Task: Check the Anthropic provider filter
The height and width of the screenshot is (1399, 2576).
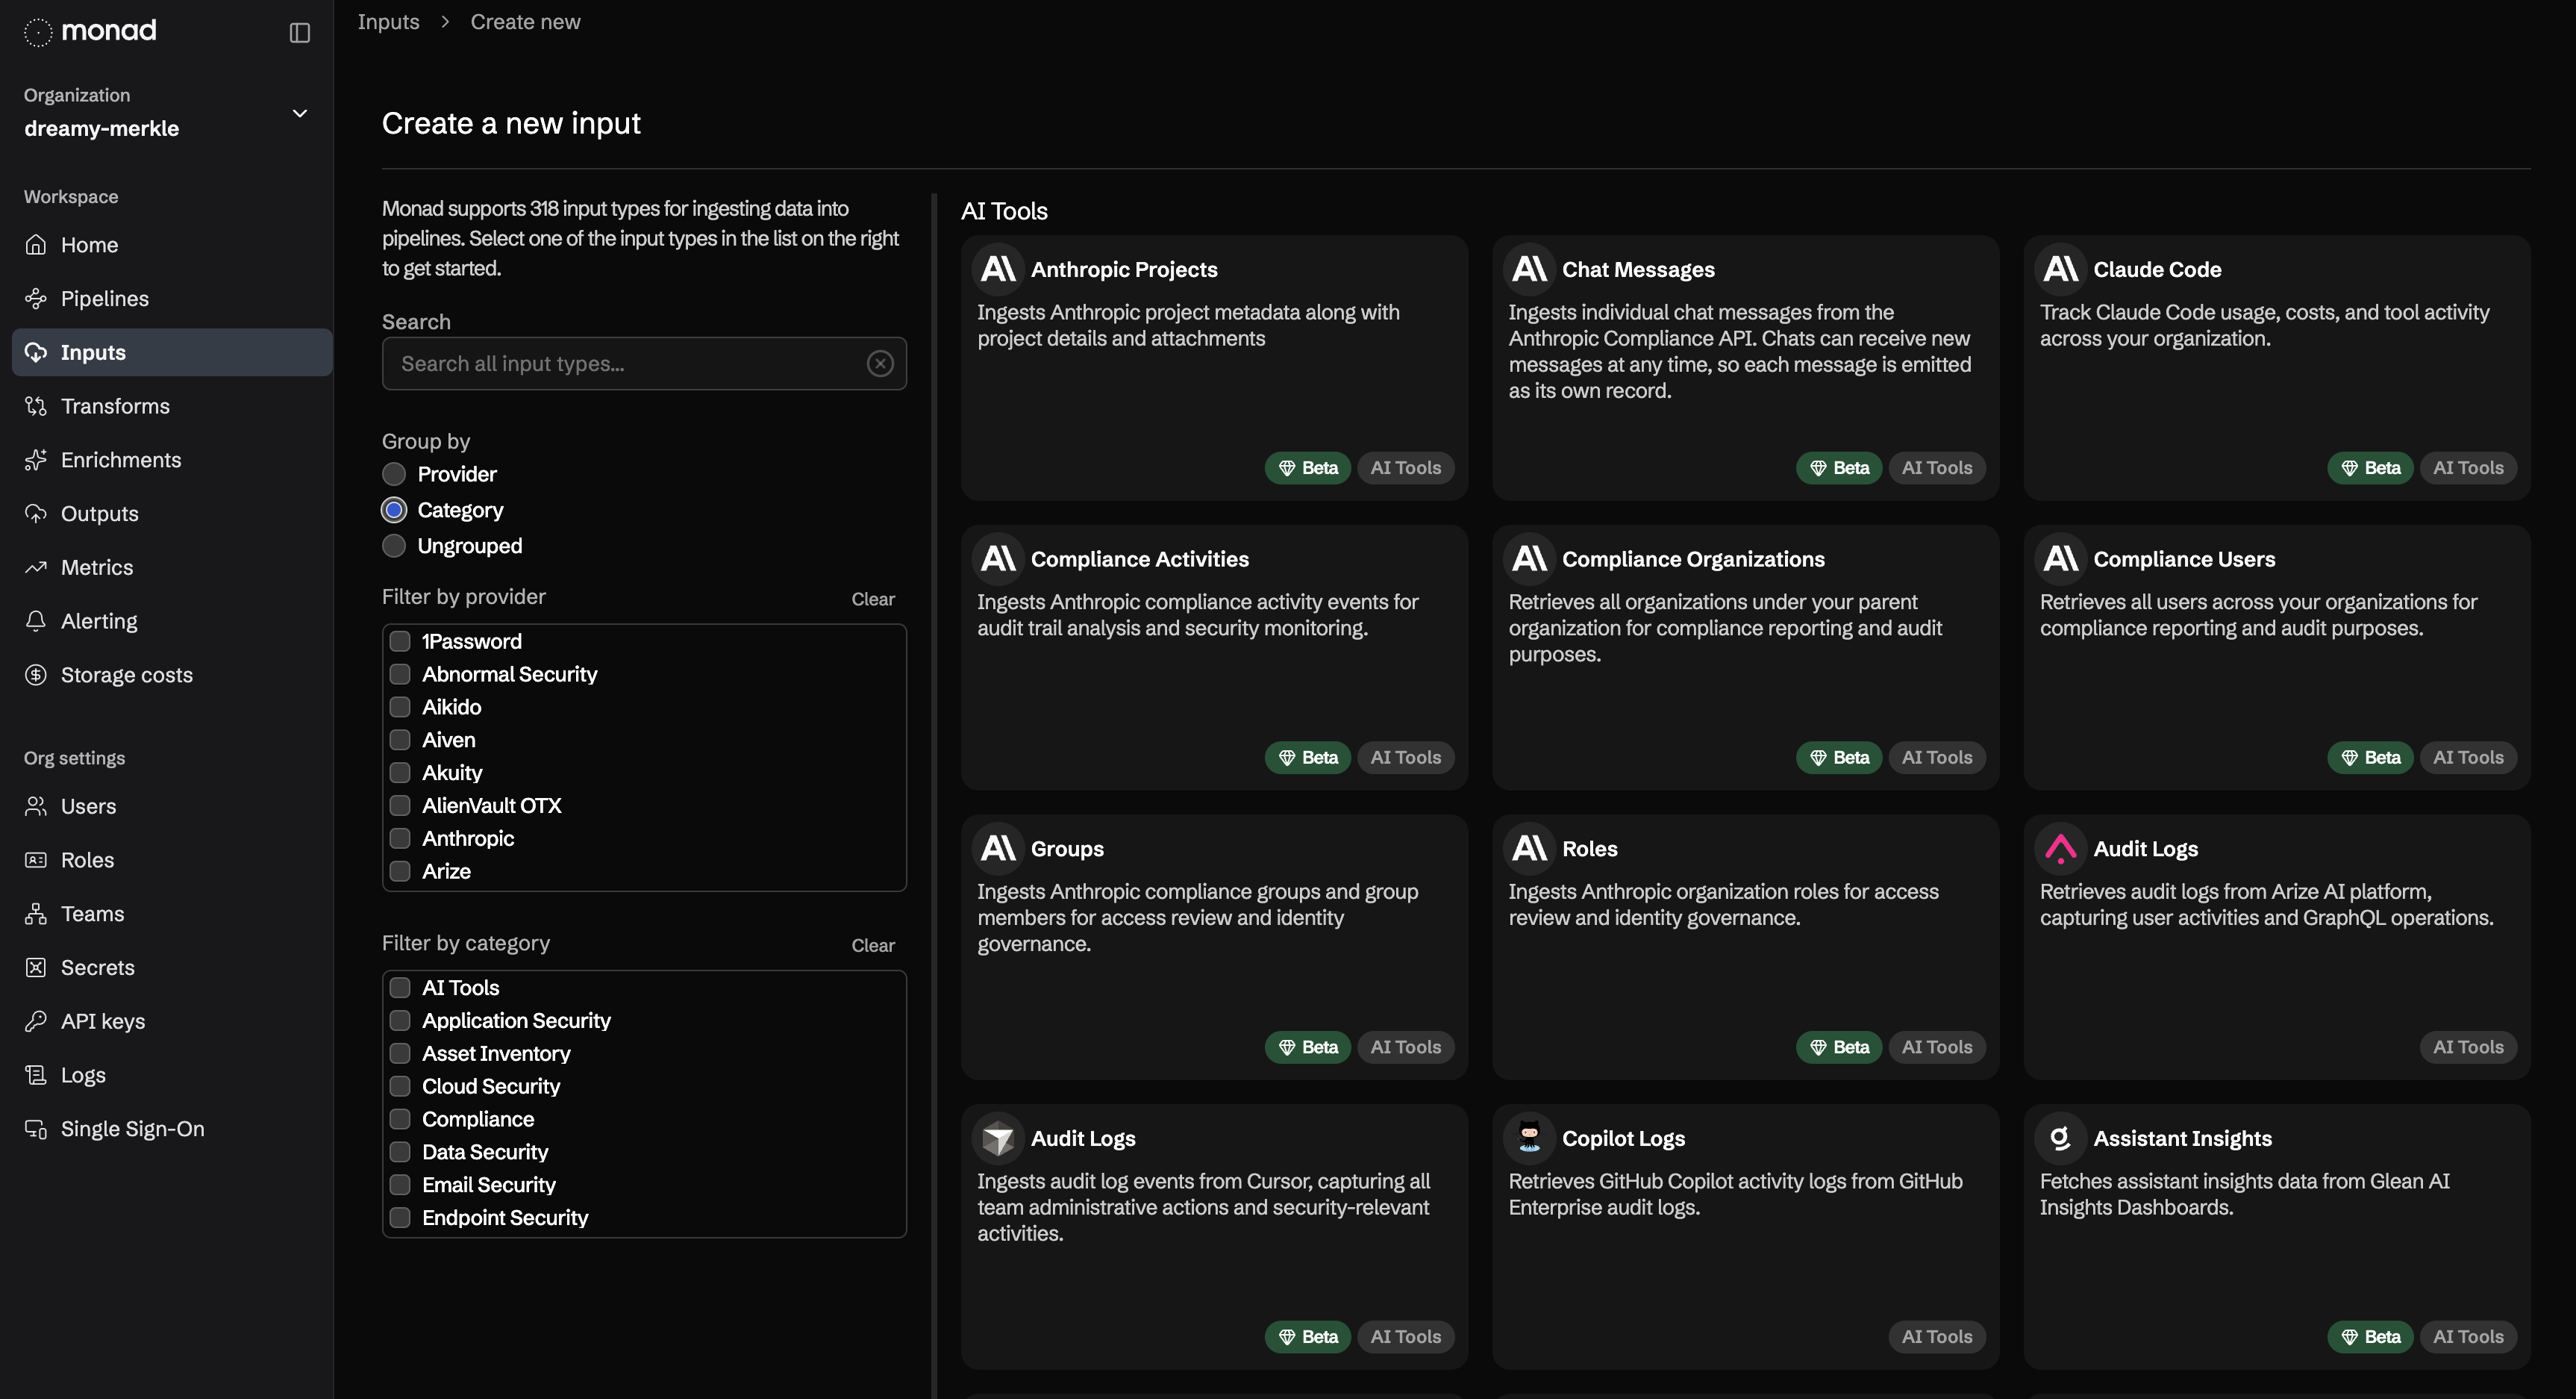Action: (400, 838)
